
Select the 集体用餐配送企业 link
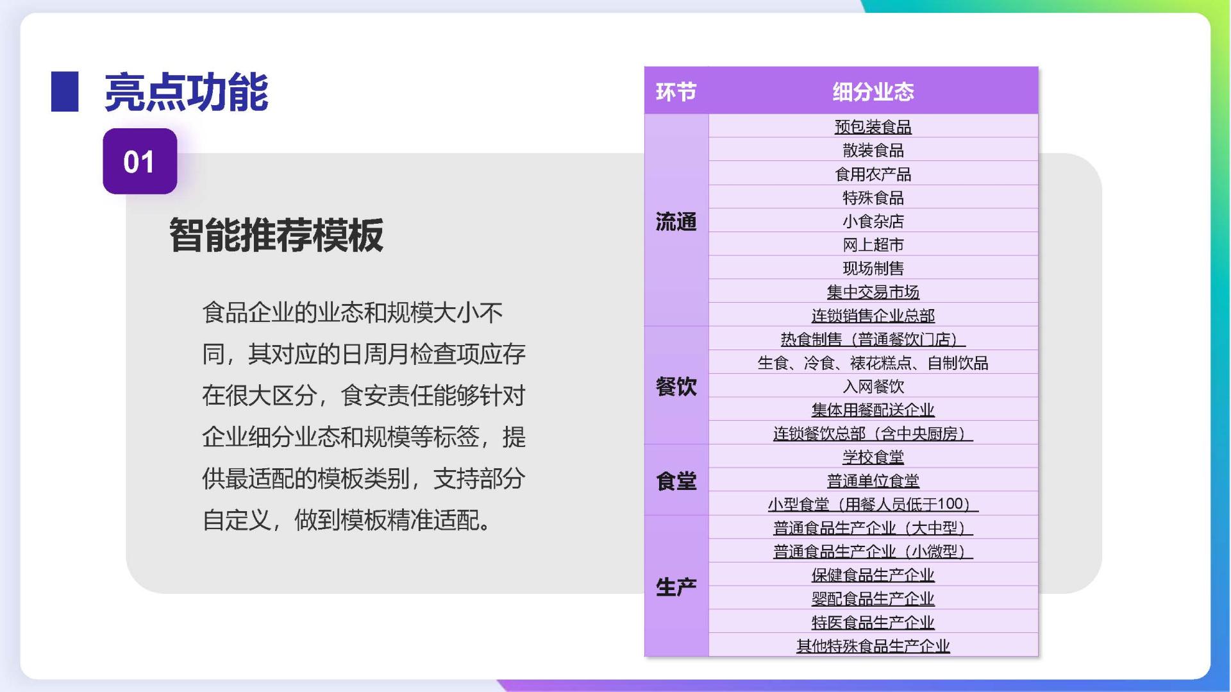click(873, 410)
